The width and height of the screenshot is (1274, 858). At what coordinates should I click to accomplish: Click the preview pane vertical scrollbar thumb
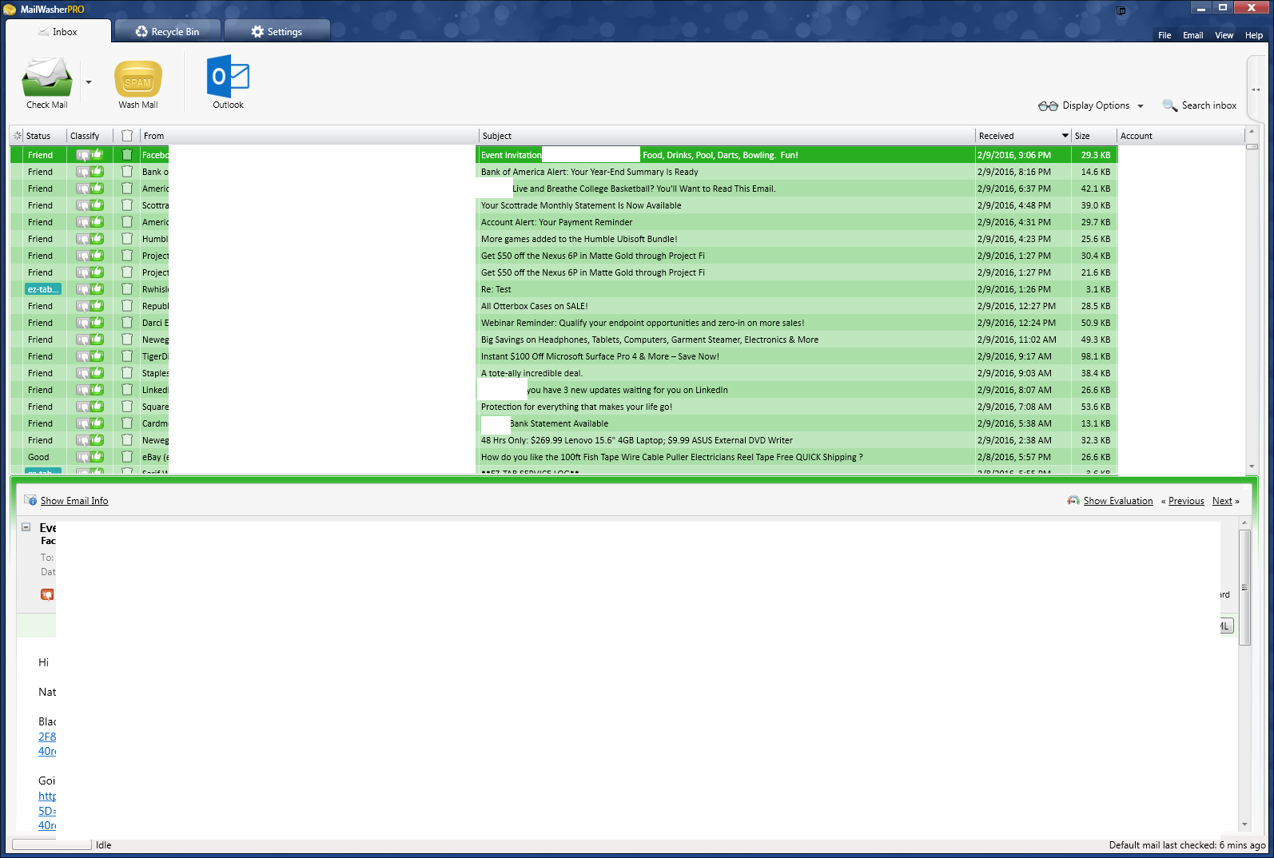click(x=1244, y=586)
